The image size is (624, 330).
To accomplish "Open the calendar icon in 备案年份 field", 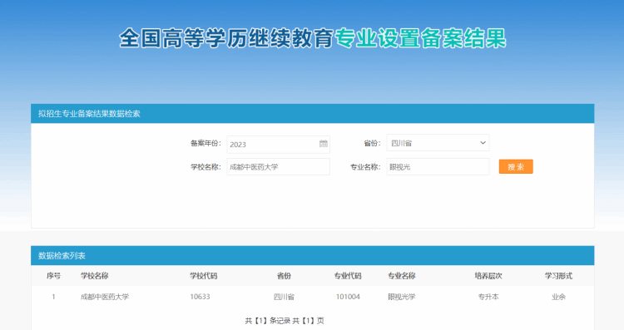I will tap(324, 144).
